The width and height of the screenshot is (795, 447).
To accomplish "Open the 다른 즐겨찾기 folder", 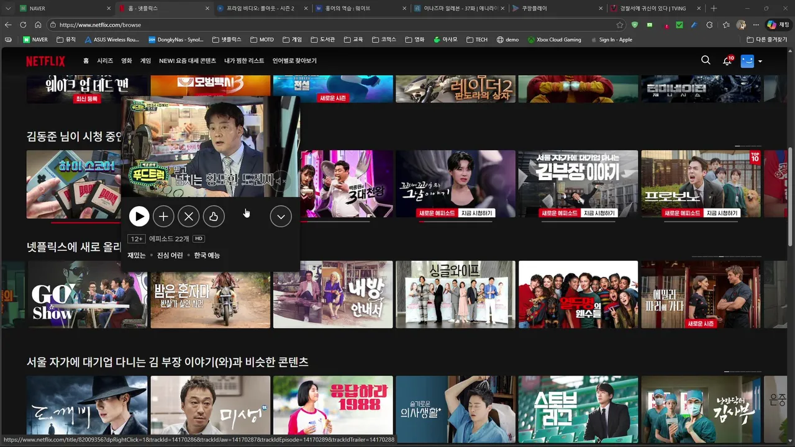I will tap(767, 40).
